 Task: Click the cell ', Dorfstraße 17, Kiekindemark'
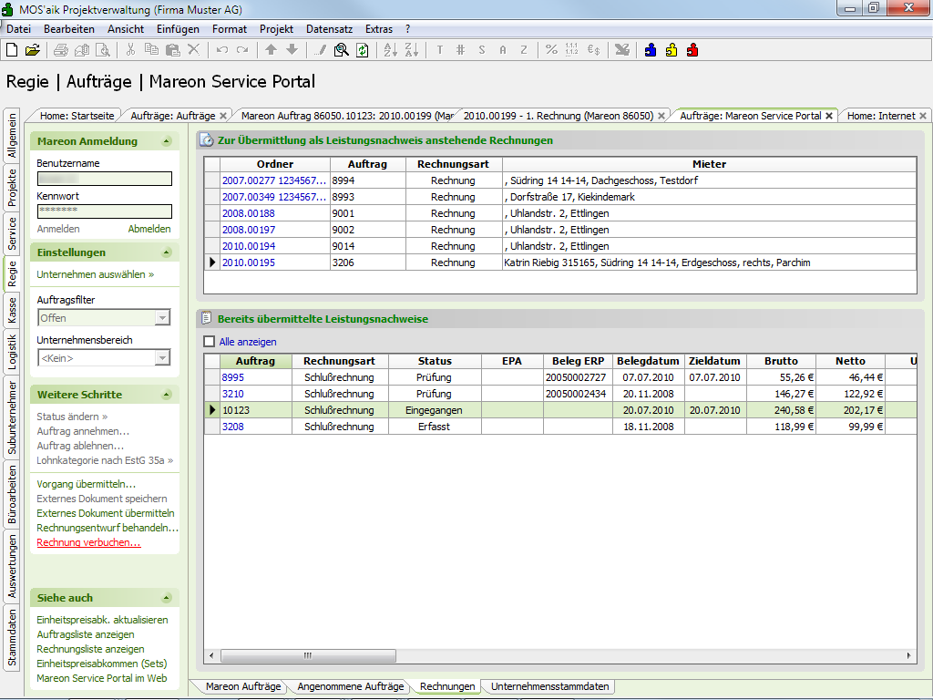tap(709, 197)
